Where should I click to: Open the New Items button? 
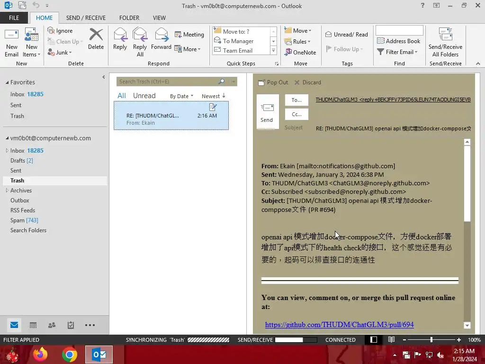pyautogui.click(x=32, y=43)
